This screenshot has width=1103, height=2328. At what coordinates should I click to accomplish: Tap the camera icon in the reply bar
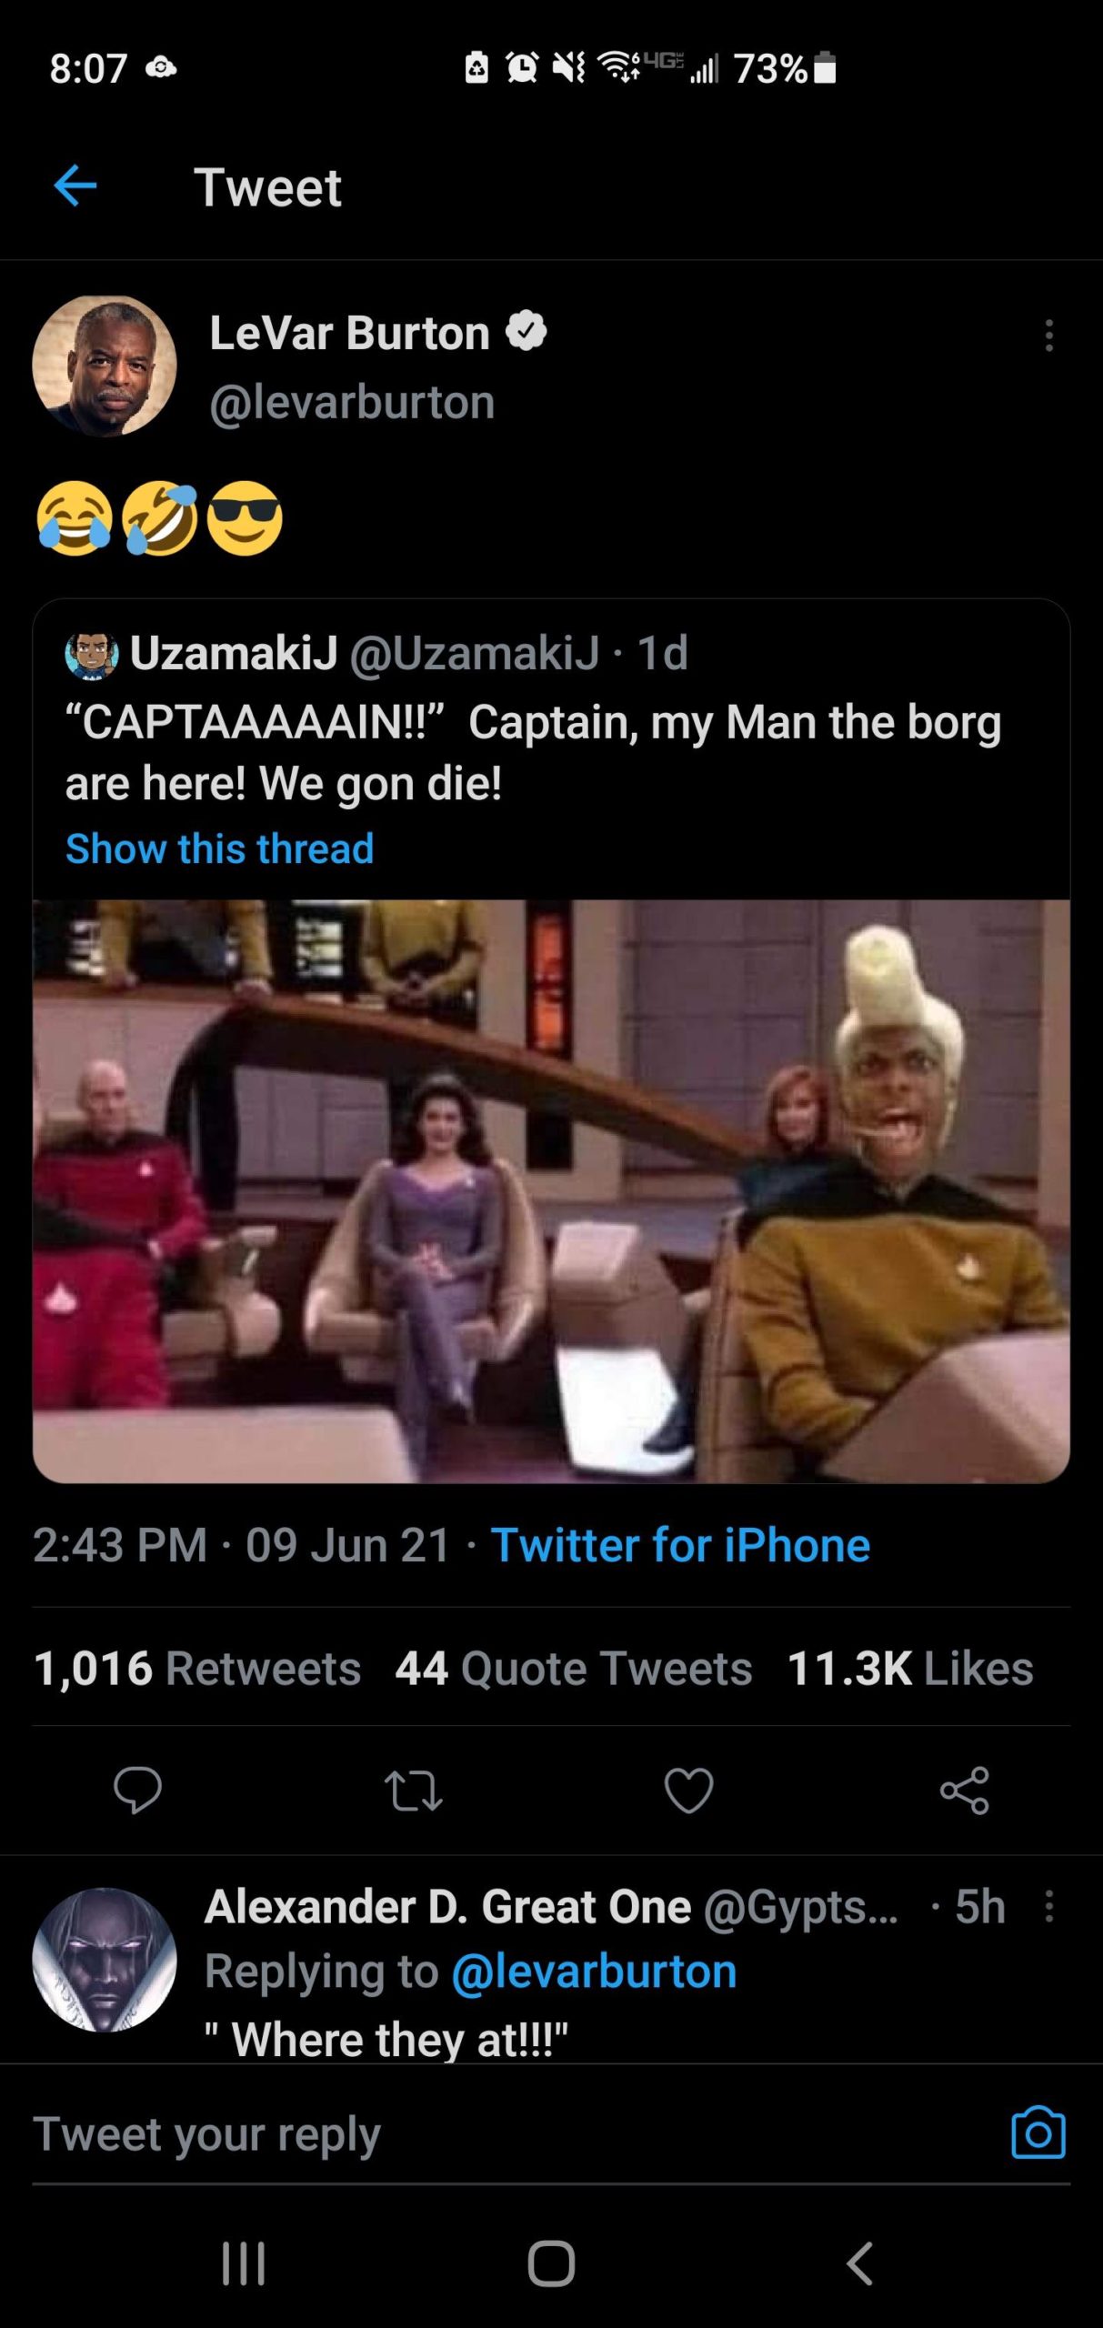(1038, 2132)
